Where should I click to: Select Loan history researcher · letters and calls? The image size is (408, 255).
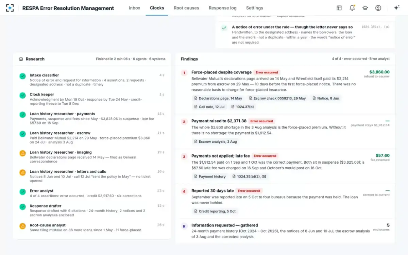pyautogui.click(x=68, y=172)
